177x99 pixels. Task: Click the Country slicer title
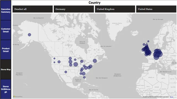95,3
